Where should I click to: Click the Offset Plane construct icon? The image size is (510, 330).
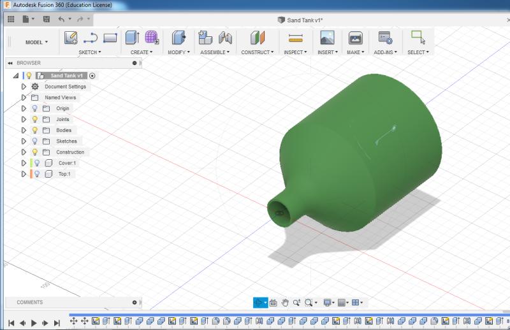[x=258, y=38]
